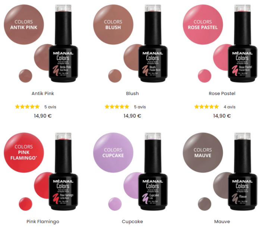Open the Blush product title link

pyautogui.click(x=132, y=93)
